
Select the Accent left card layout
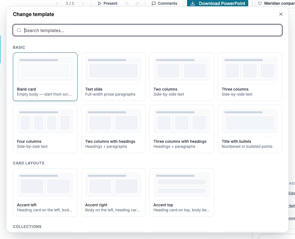click(45, 192)
